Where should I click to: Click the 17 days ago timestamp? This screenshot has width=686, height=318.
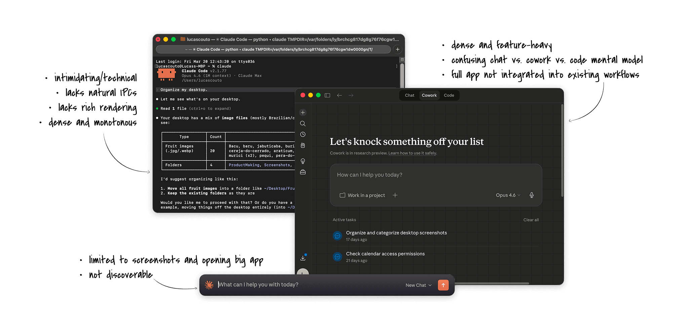pos(357,240)
